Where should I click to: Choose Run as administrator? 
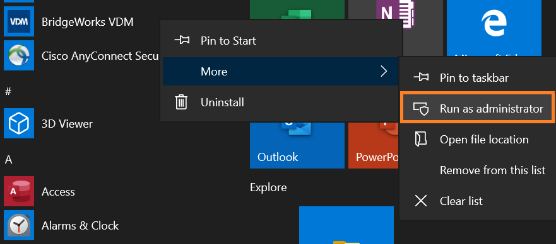tap(477, 108)
